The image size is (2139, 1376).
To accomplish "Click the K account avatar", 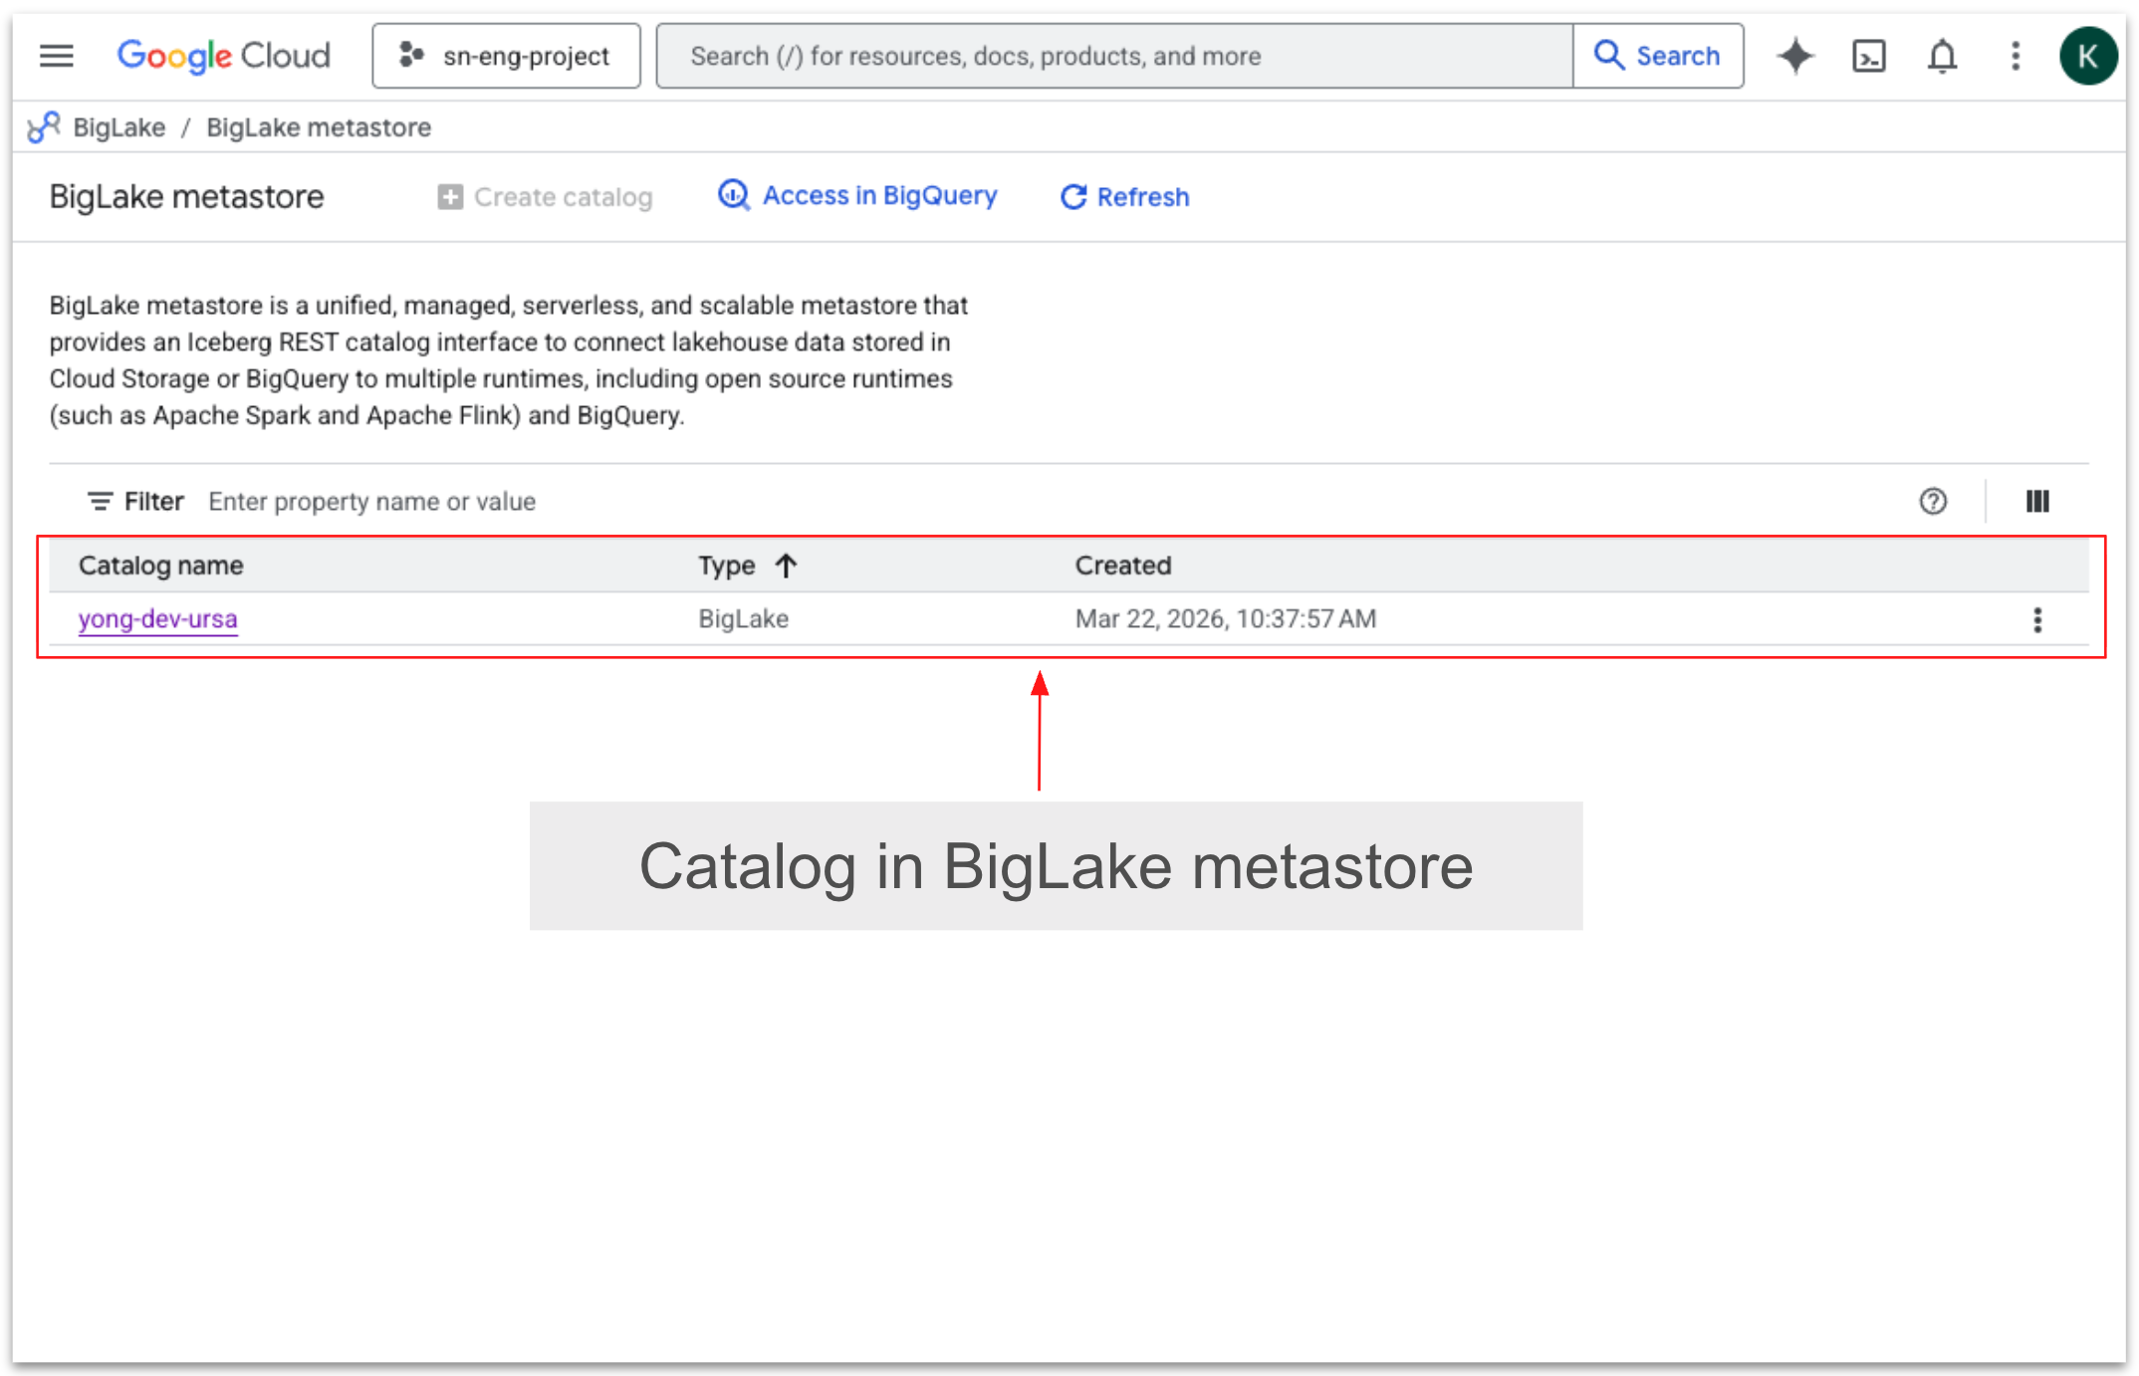I will (2088, 56).
